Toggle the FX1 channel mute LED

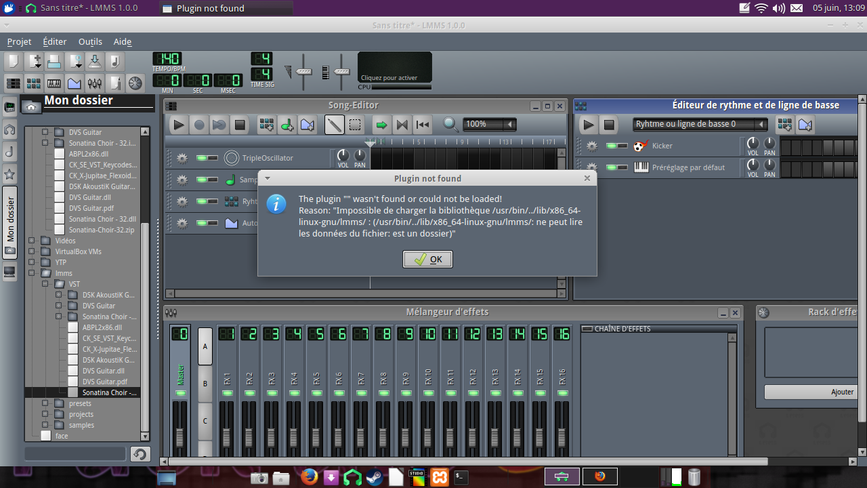(x=227, y=393)
